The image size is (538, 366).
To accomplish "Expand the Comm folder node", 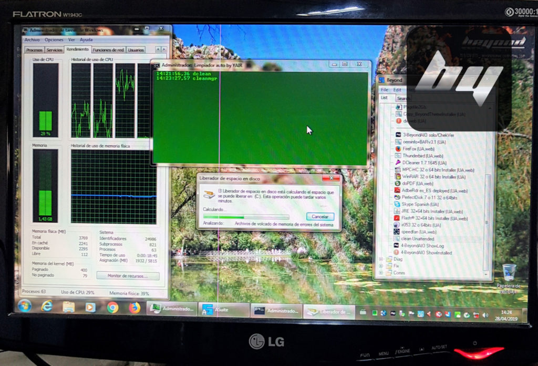I will click(x=381, y=273).
